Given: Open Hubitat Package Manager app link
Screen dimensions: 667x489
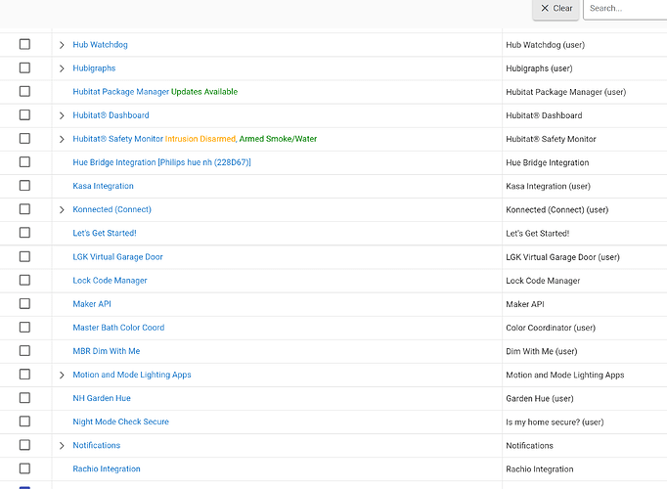Looking at the screenshot, I should click(121, 92).
